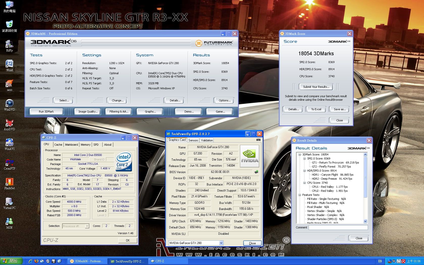Click the Filtering & AA... button
Screen dimensions: 424x265
click(x=119, y=112)
